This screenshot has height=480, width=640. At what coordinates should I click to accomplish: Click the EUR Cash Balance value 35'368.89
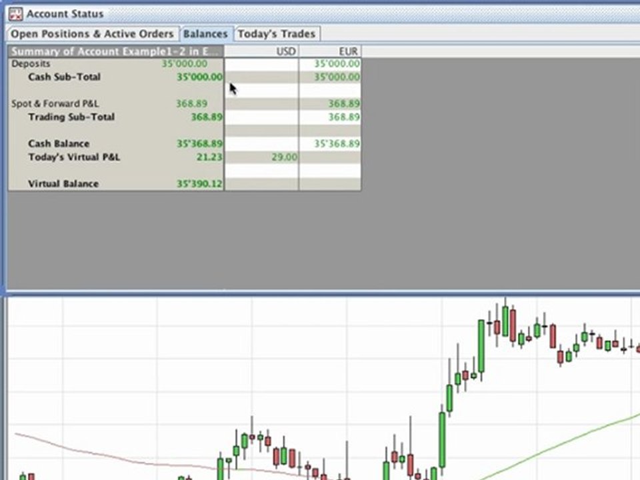coord(337,144)
